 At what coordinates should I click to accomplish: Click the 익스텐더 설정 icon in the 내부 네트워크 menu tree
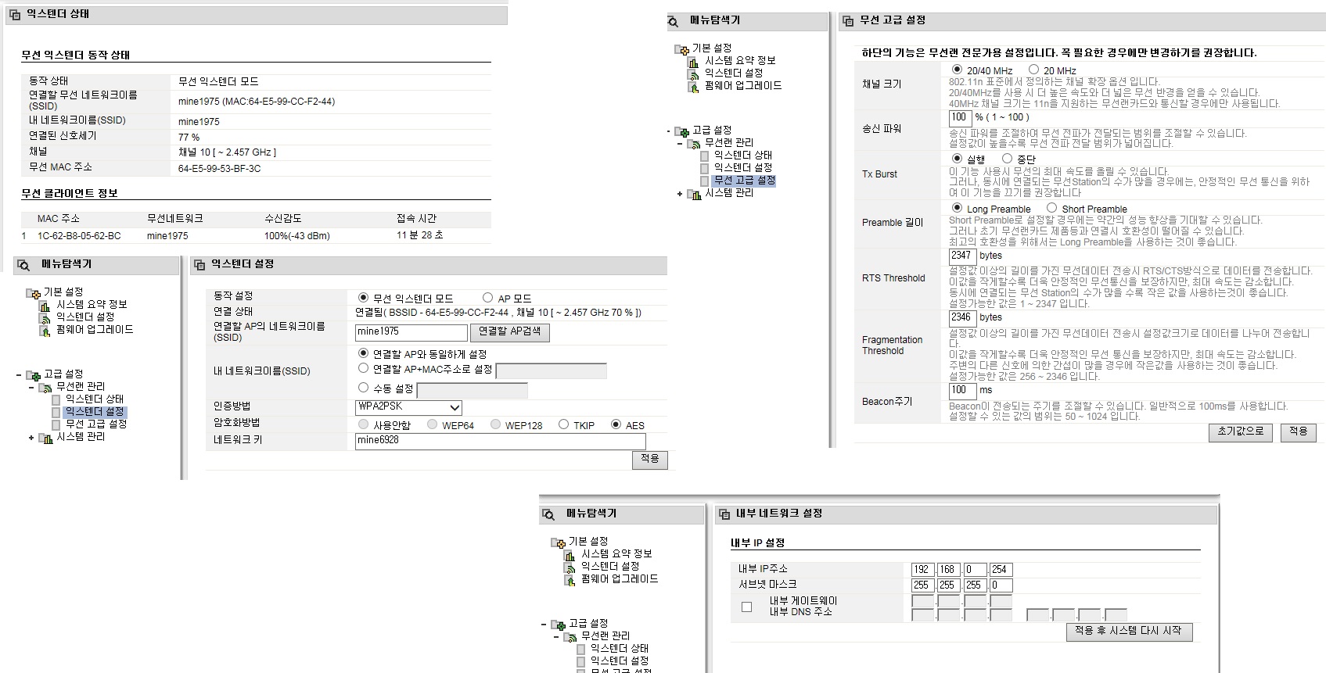tap(570, 567)
